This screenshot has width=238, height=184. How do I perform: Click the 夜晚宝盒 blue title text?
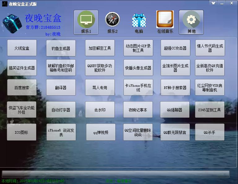point(43,18)
